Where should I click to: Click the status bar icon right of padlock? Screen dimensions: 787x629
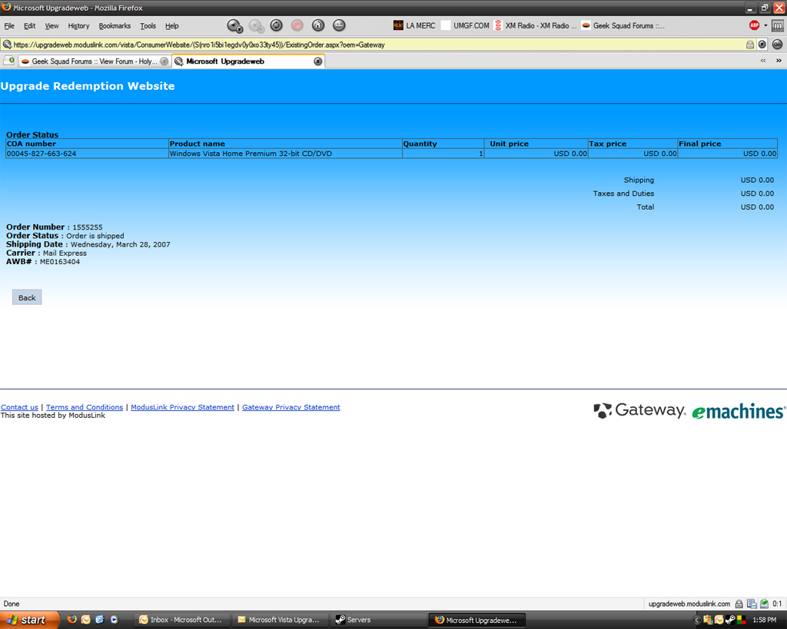click(x=752, y=604)
